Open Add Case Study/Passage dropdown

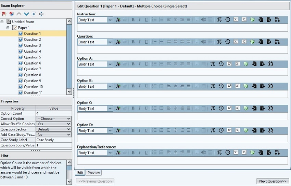click(x=54, y=134)
